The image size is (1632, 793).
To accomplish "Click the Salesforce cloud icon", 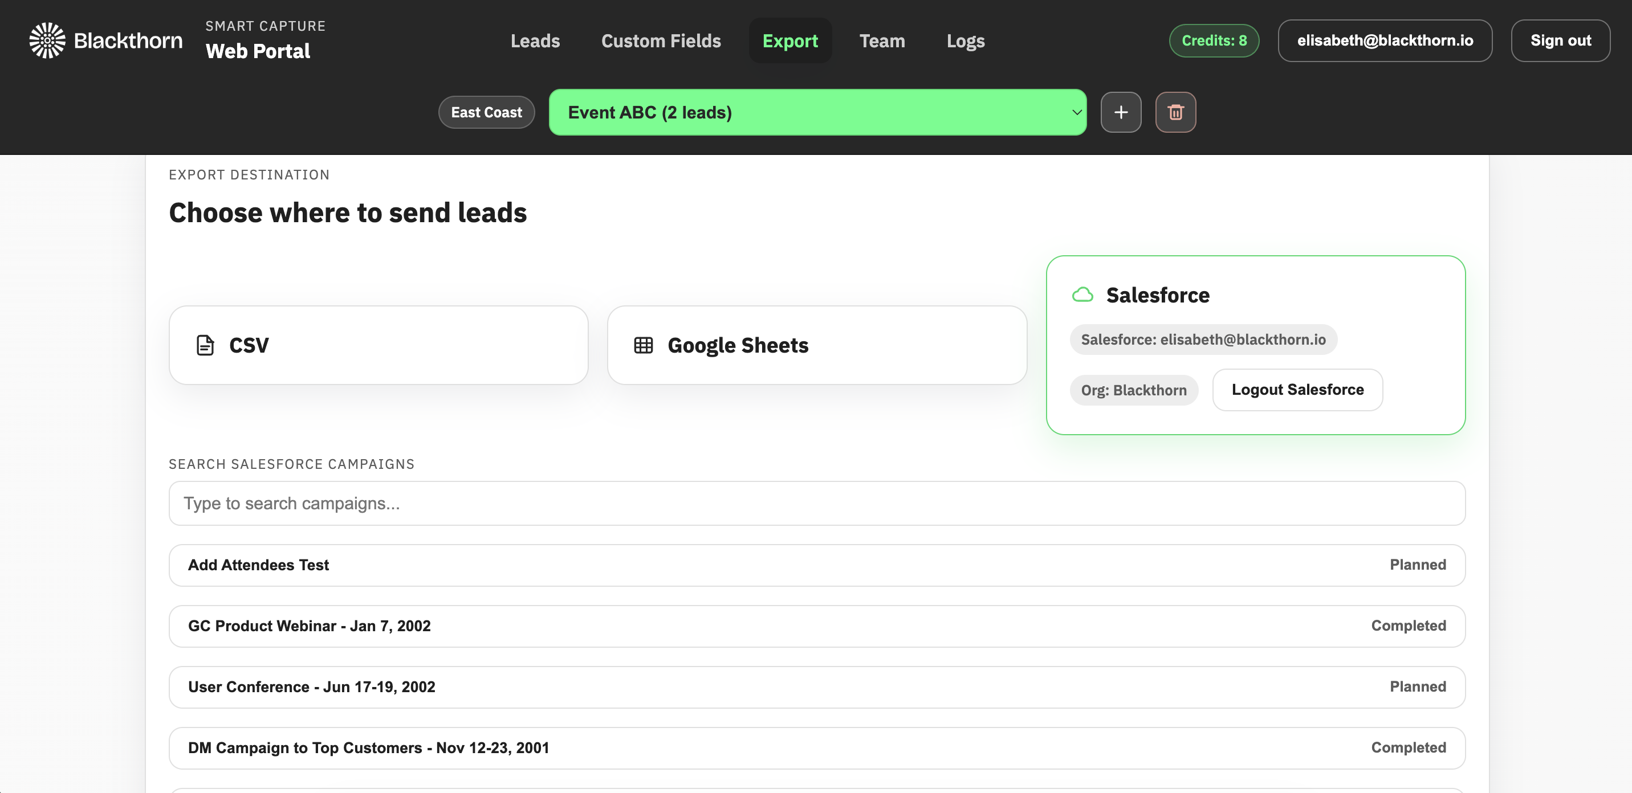I will (1082, 294).
